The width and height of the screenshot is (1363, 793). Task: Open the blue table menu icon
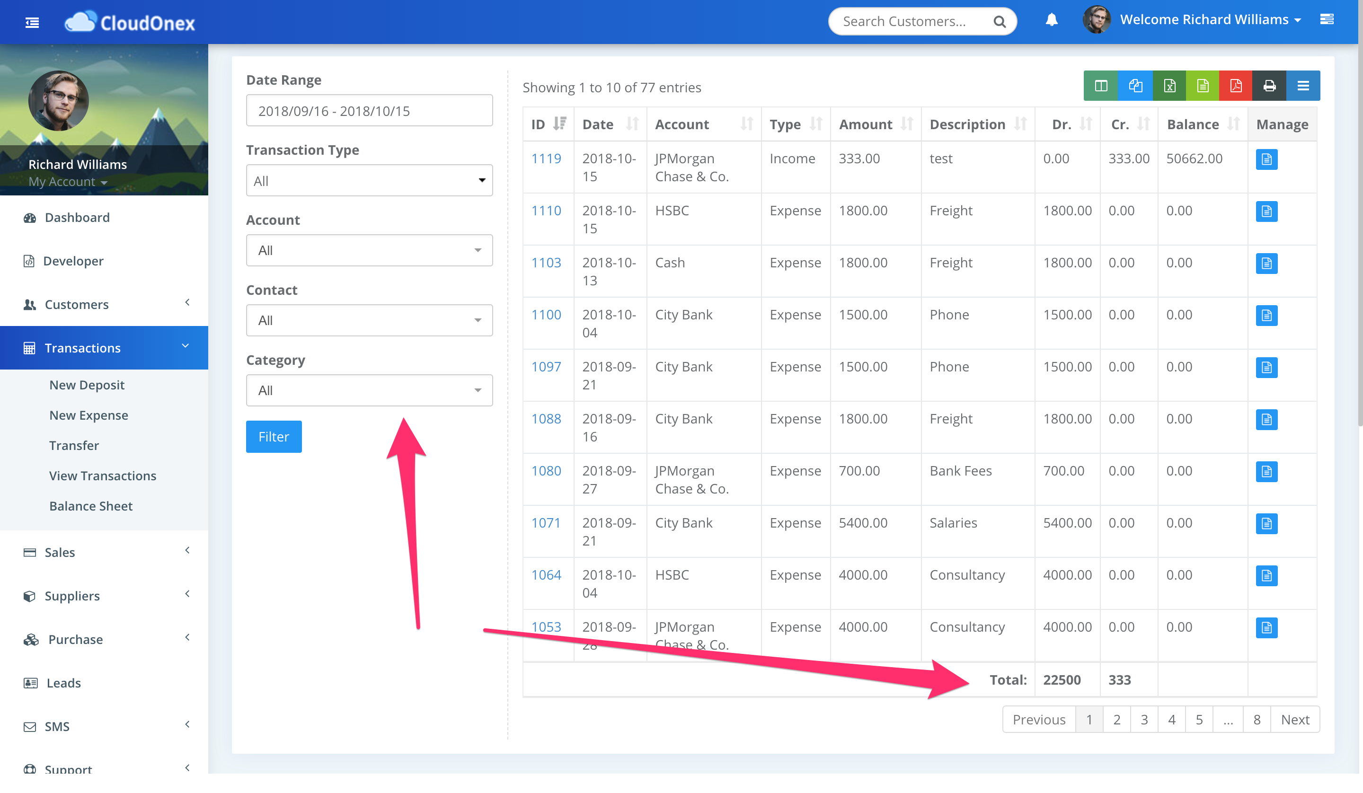pos(1303,86)
